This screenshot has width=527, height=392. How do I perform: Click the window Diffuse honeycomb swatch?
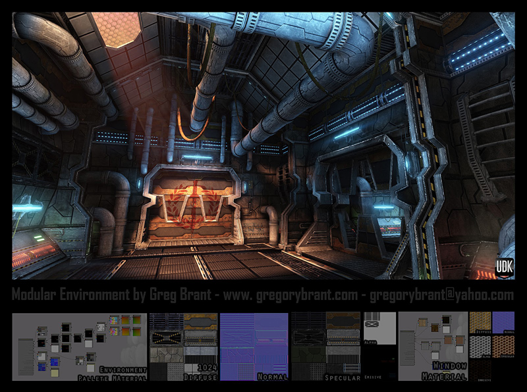point(480,322)
